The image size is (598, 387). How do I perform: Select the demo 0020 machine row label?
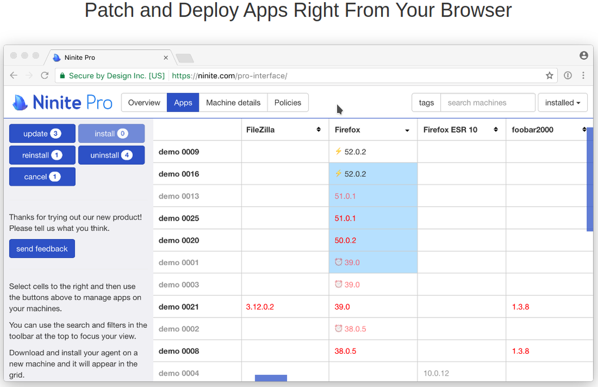[x=179, y=240]
